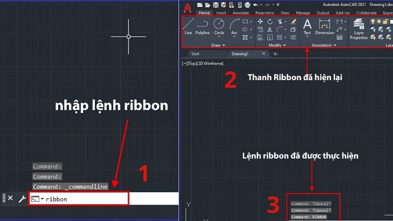Select the Linear dimension tool
The image size is (393, 221).
[339, 22]
